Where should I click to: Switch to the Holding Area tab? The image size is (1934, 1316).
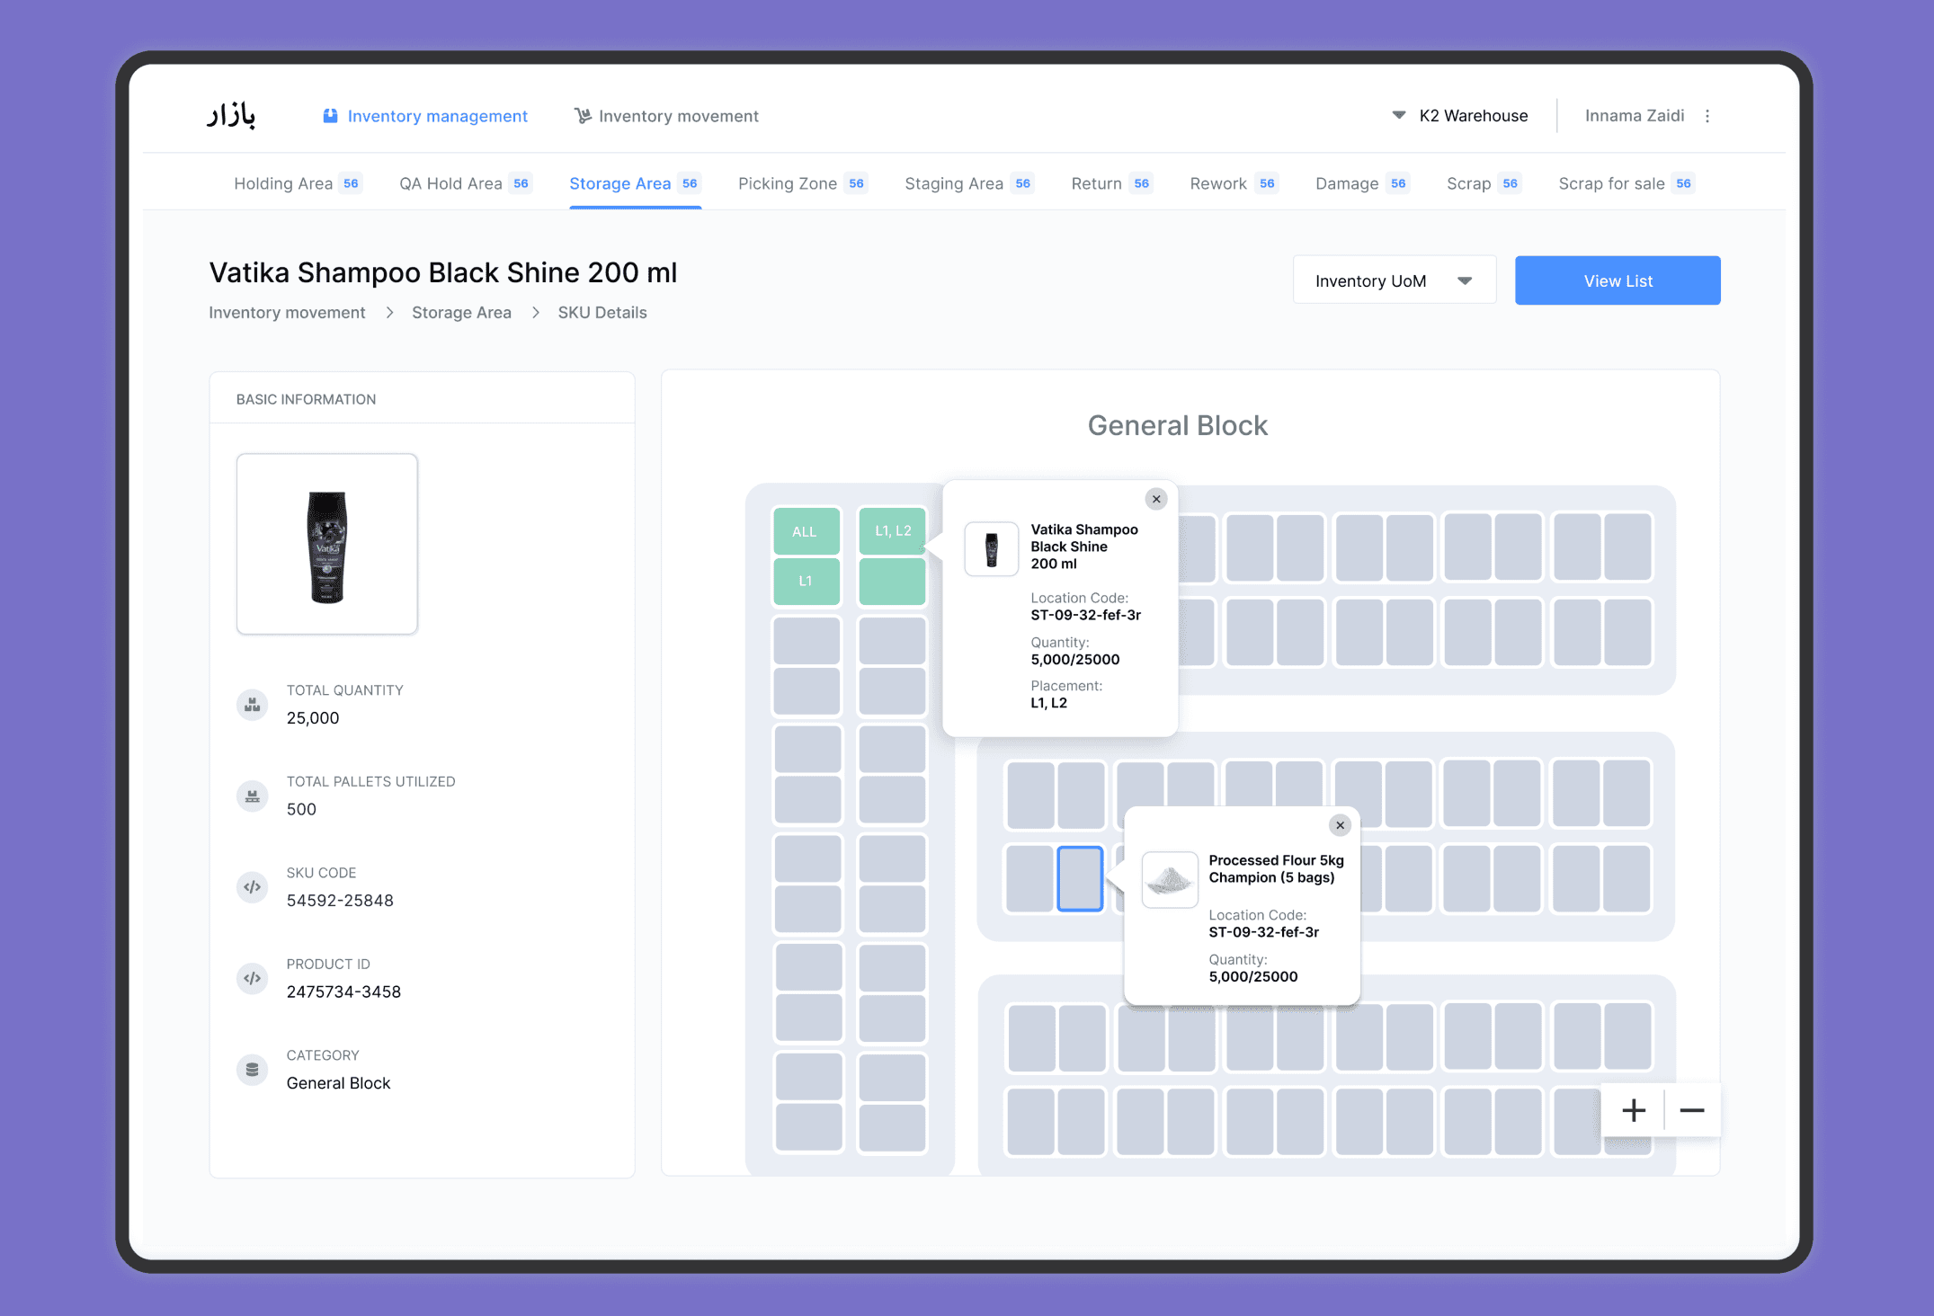click(x=298, y=183)
